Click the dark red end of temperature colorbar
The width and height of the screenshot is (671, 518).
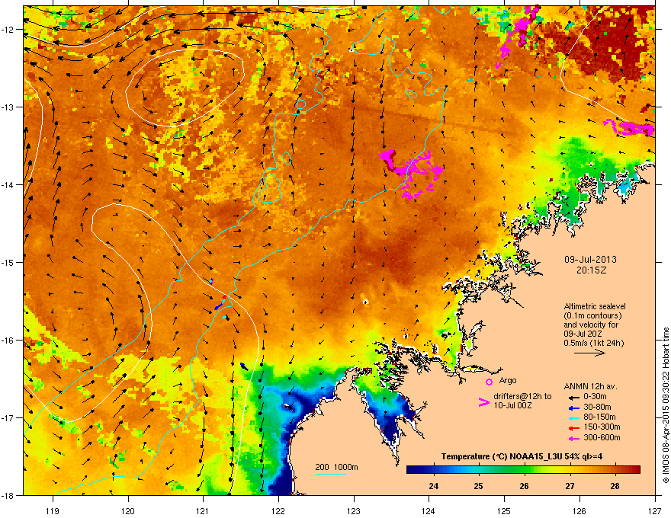tap(635, 470)
